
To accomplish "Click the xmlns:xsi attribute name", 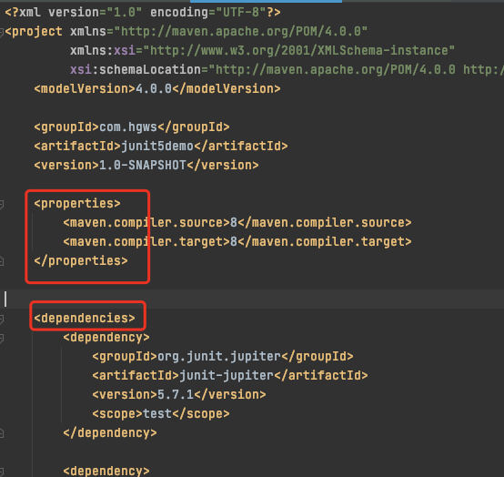I will point(103,50).
